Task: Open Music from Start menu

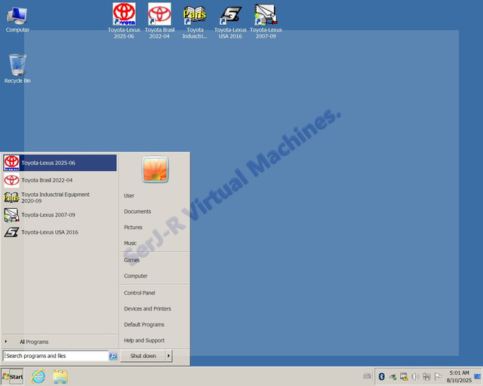Action: [131, 244]
